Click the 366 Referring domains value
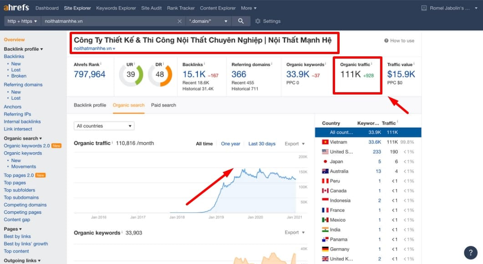The image size is (483, 264). 239,74
